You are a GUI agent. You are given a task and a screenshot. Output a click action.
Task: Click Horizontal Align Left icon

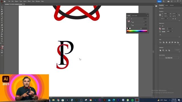tap(164, 42)
